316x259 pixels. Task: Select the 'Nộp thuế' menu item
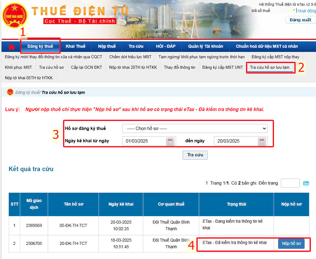point(107,46)
